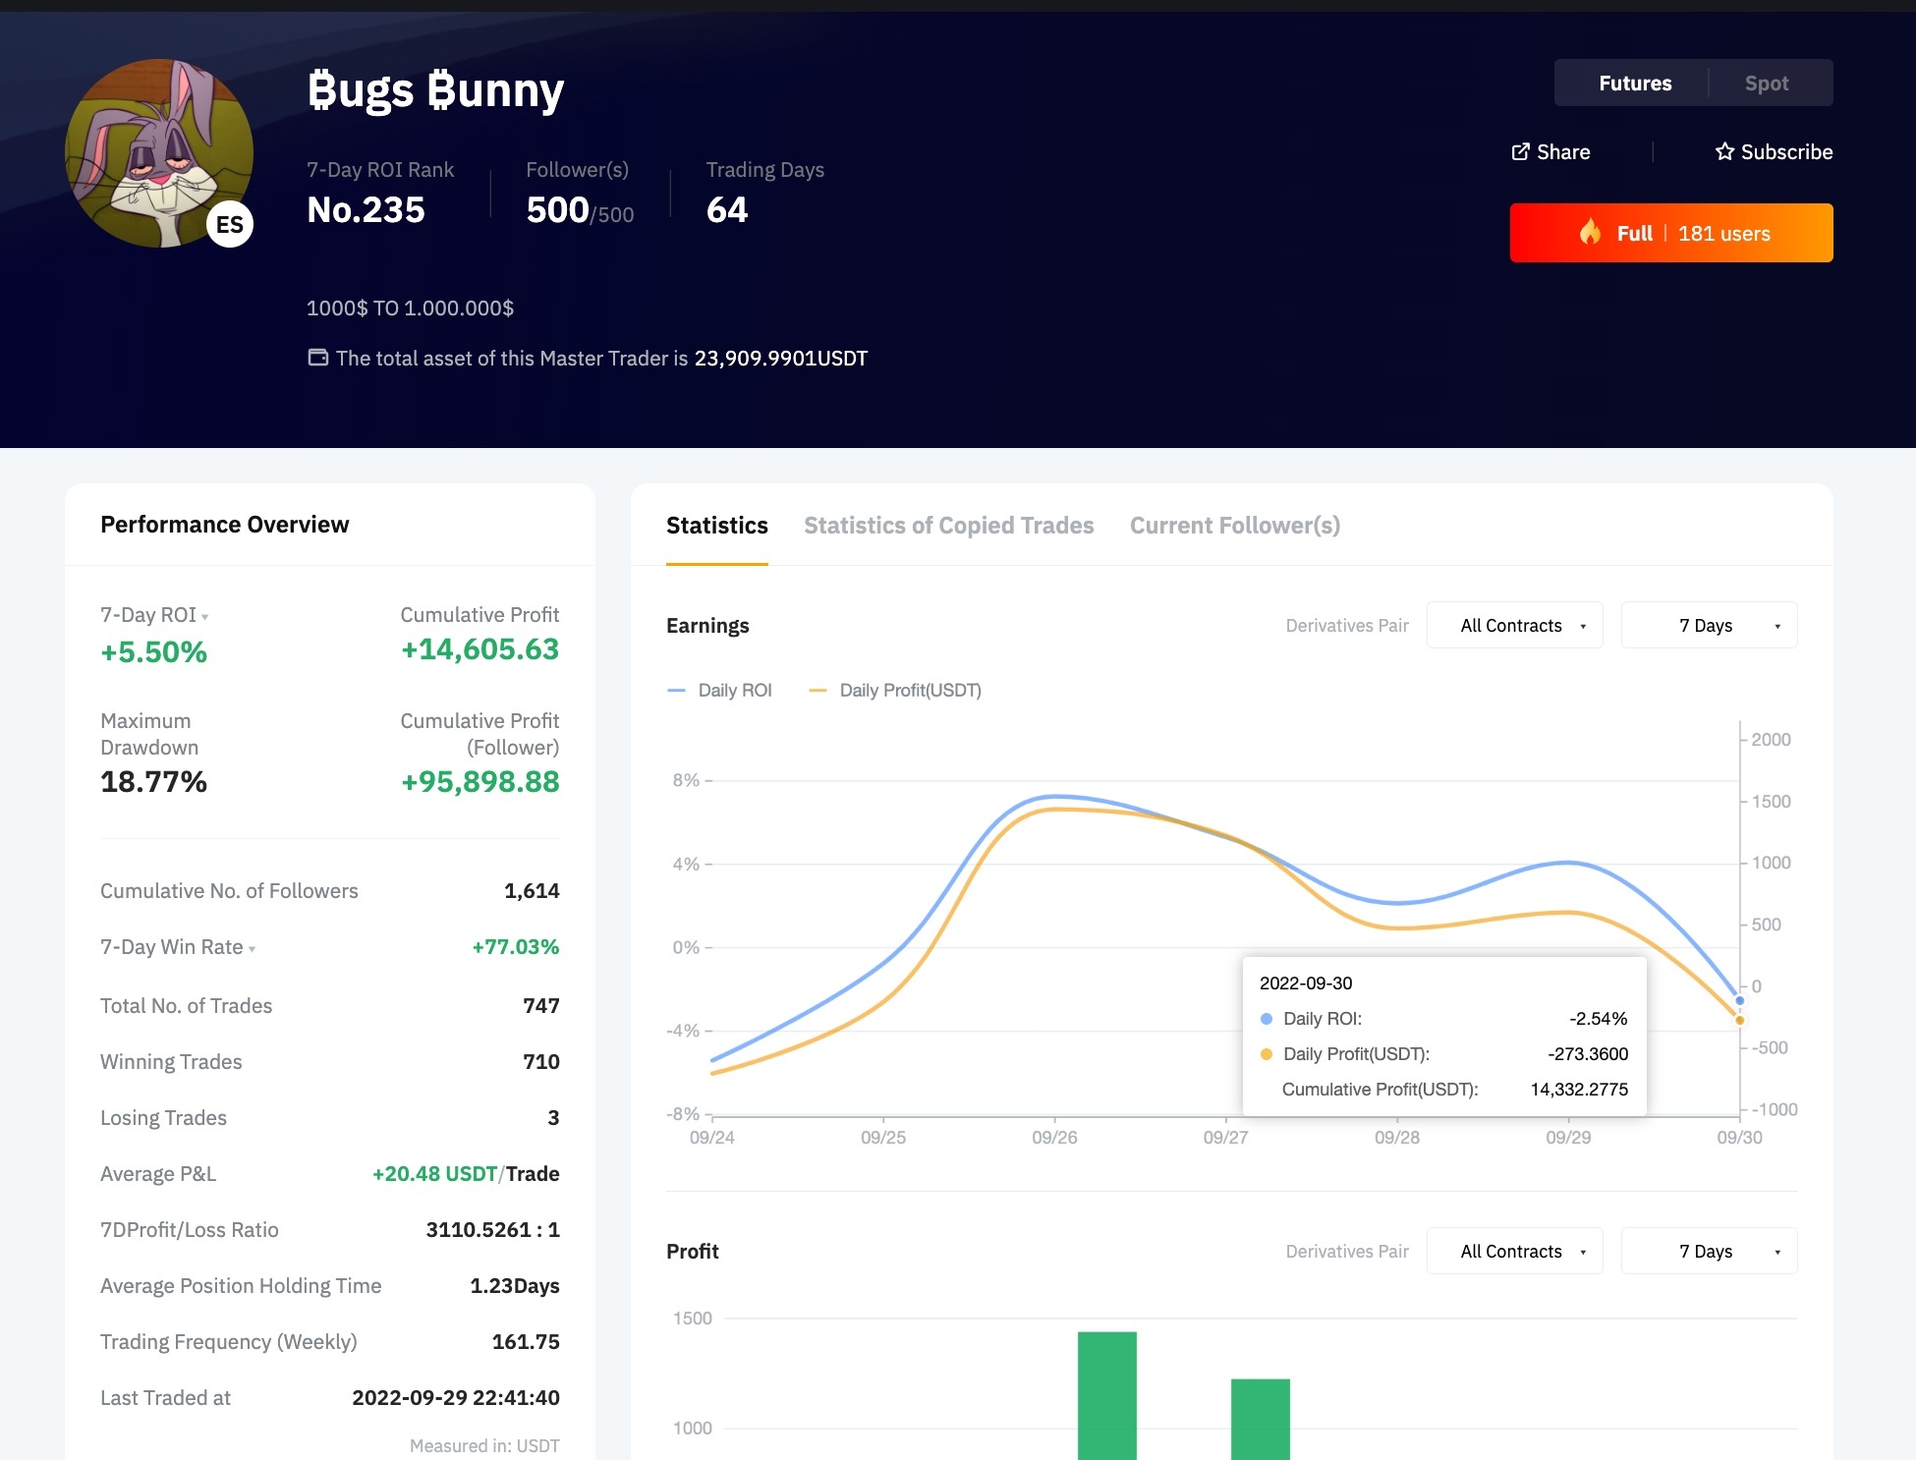Open the Bugs Bunny avatar picture
This screenshot has height=1460, width=1916.
click(x=159, y=152)
